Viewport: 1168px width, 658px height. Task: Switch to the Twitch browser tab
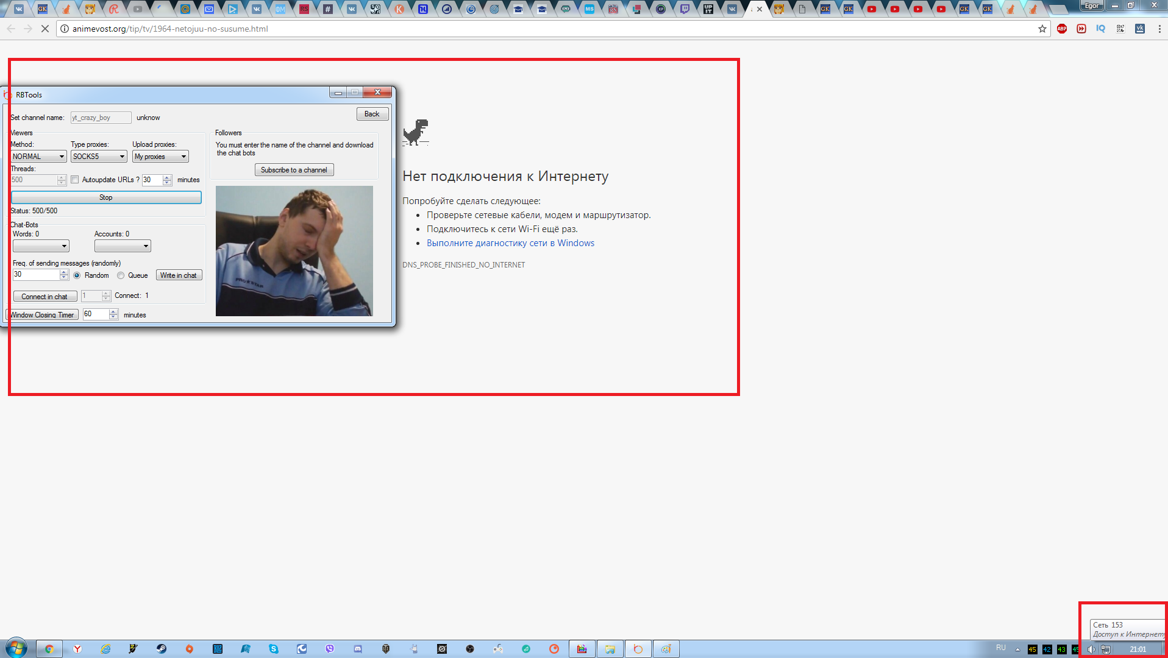pyautogui.click(x=685, y=9)
